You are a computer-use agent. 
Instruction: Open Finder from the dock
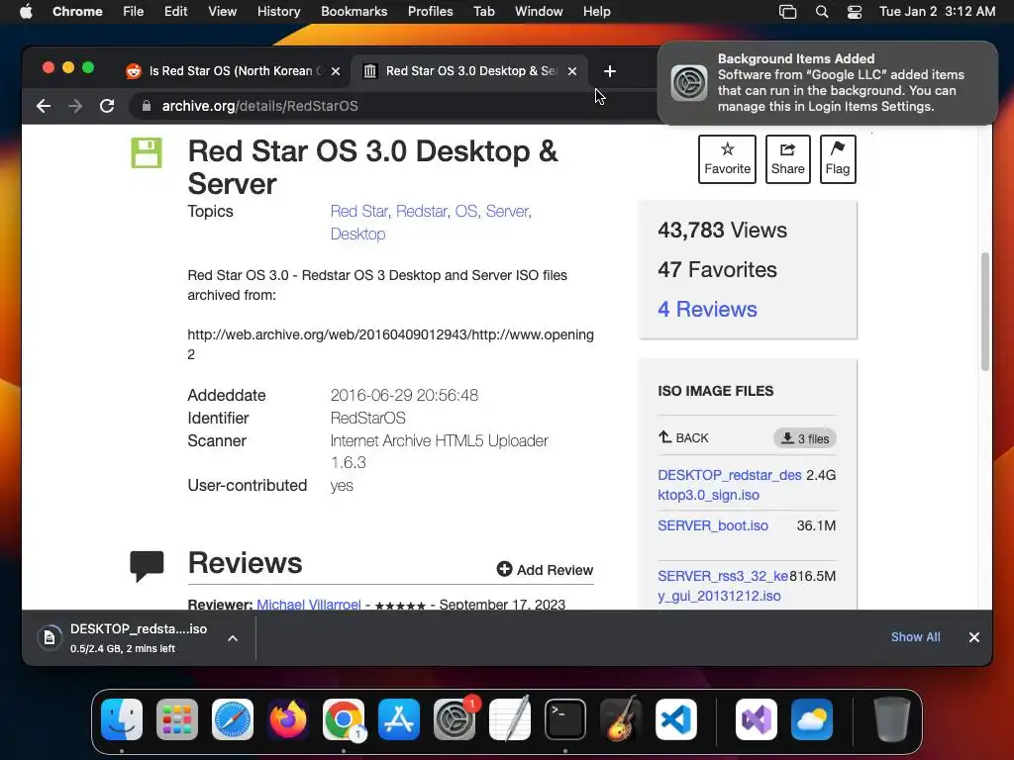point(122,719)
